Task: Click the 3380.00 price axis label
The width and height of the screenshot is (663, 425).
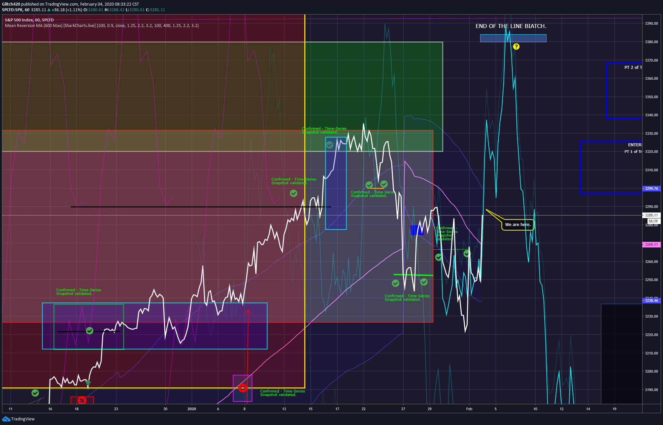Action: click(651, 42)
